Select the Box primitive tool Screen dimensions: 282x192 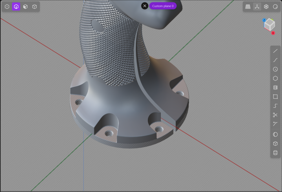(275, 144)
